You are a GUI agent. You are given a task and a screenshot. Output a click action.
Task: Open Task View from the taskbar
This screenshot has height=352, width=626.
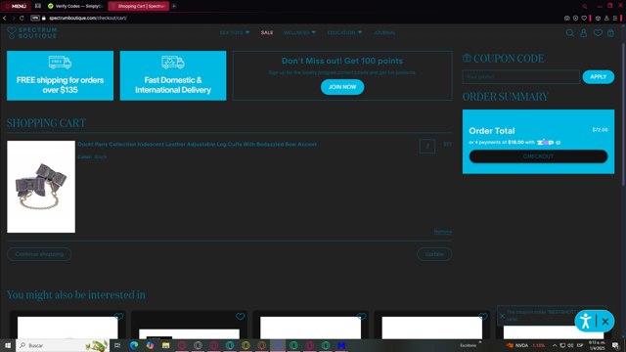117,345
